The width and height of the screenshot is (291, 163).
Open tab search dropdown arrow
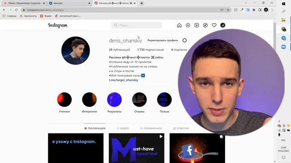click(246, 3)
